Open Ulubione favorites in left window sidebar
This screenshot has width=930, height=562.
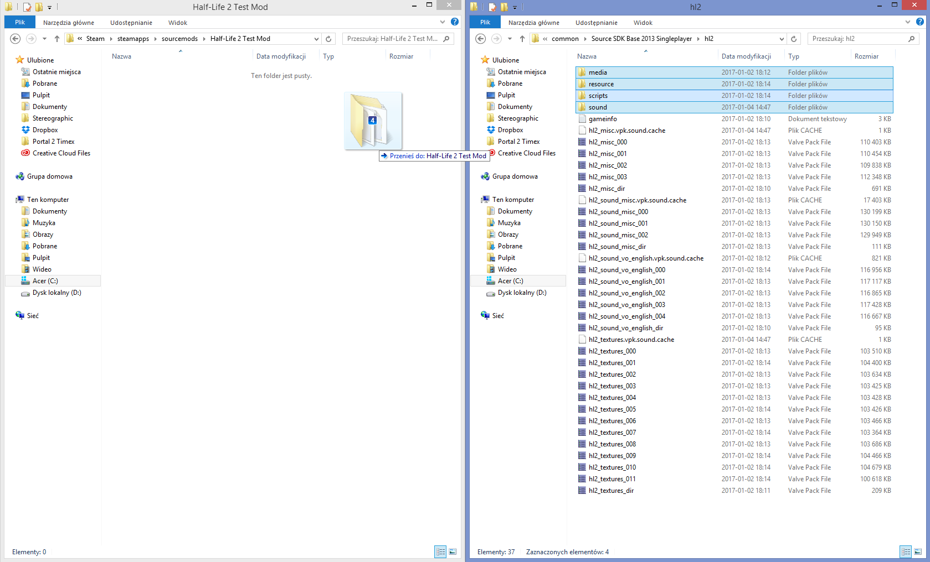click(40, 60)
